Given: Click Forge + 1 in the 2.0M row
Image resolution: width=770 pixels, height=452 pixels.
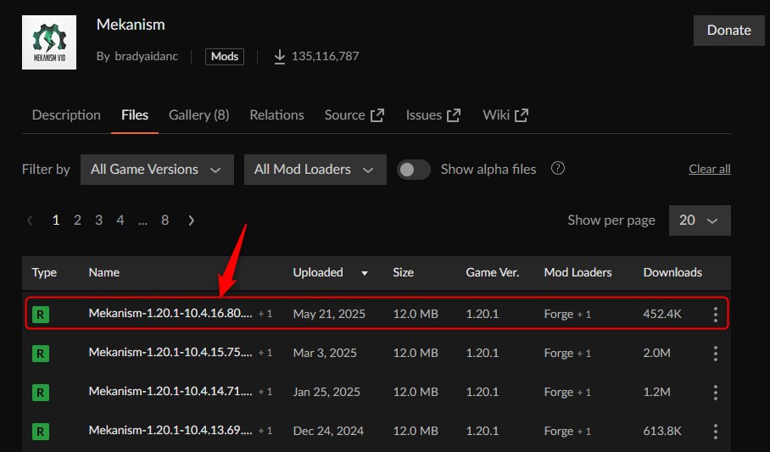Looking at the screenshot, I should click(567, 354).
